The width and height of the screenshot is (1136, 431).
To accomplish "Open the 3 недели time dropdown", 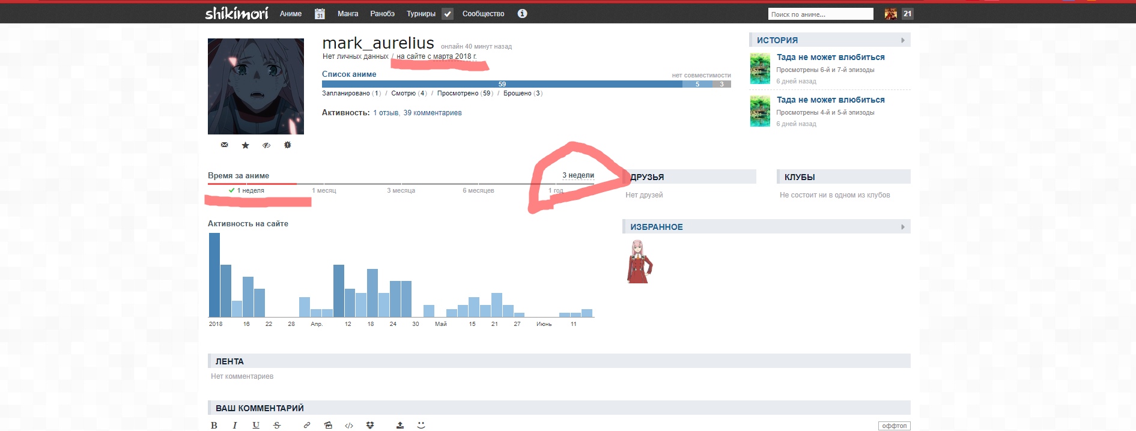I will coord(578,175).
